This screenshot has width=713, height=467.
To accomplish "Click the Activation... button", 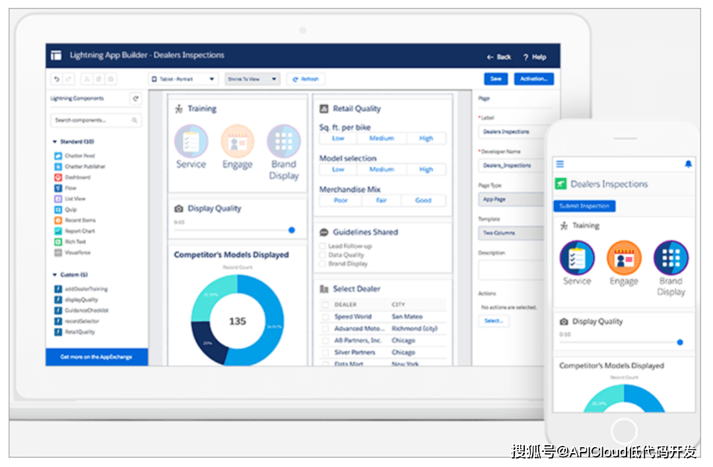I will [x=534, y=79].
